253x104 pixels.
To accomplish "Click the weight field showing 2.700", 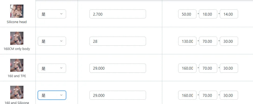I will click(118, 14).
